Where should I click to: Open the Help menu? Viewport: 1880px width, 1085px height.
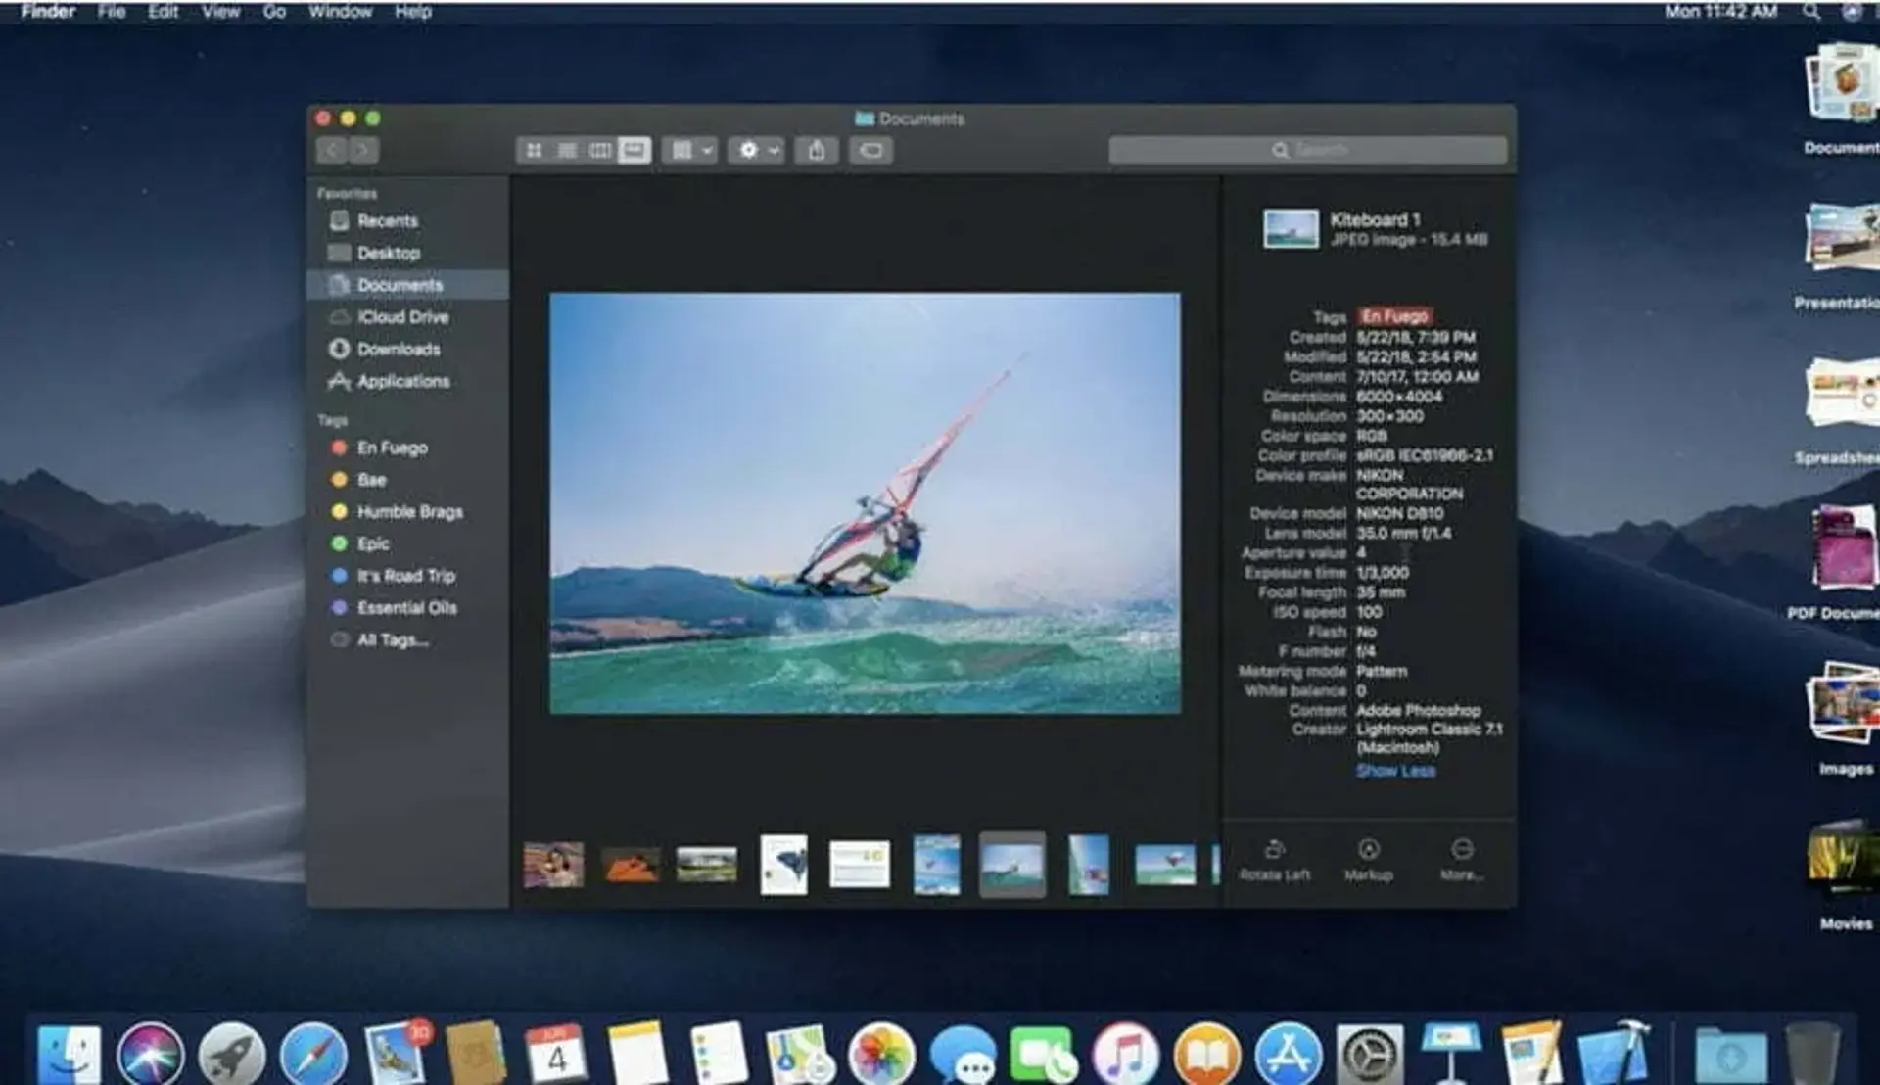click(413, 12)
